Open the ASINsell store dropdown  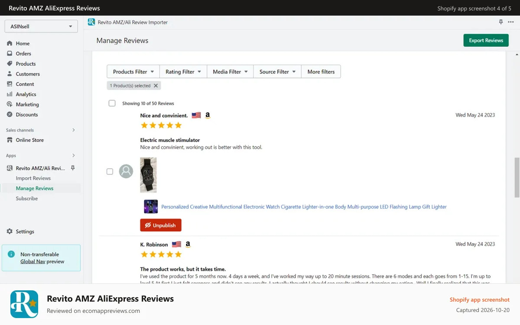click(41, 26)
